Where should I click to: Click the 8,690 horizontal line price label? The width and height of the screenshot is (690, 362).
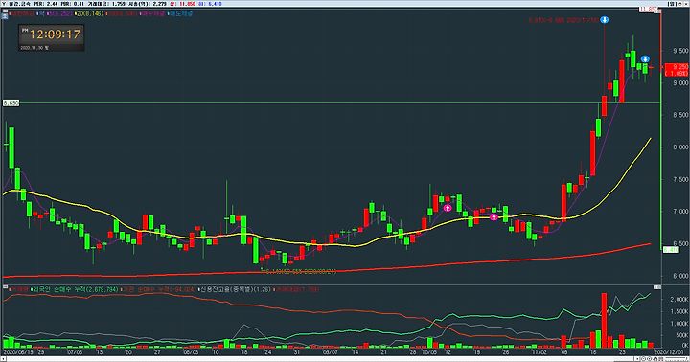pyautogui.click(x=11, y=102)
